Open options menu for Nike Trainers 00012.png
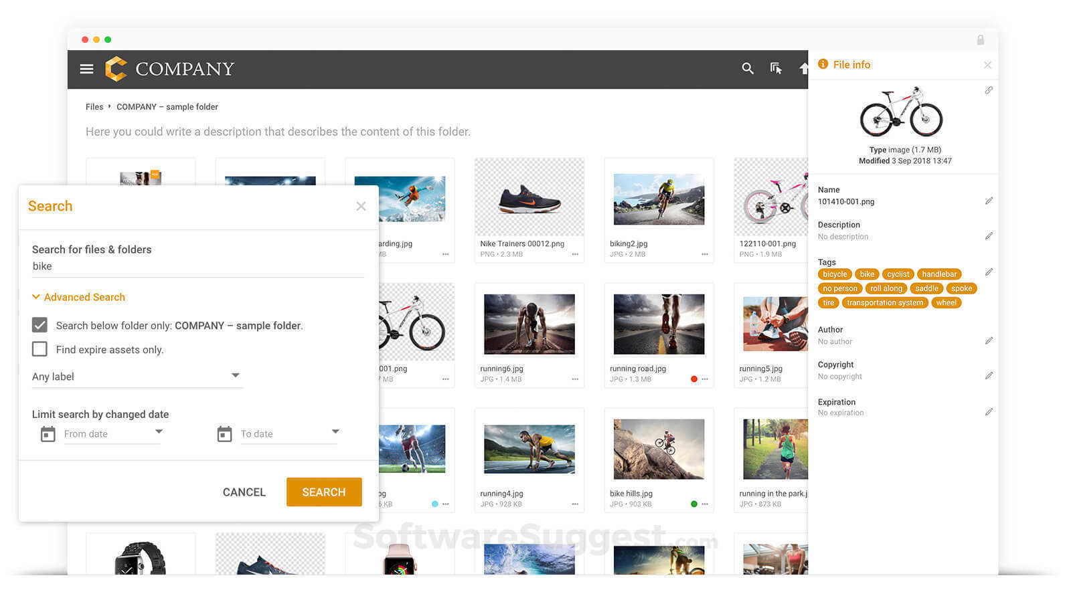The width and height of the screenshot is (1071, 602). coord(575,254)
